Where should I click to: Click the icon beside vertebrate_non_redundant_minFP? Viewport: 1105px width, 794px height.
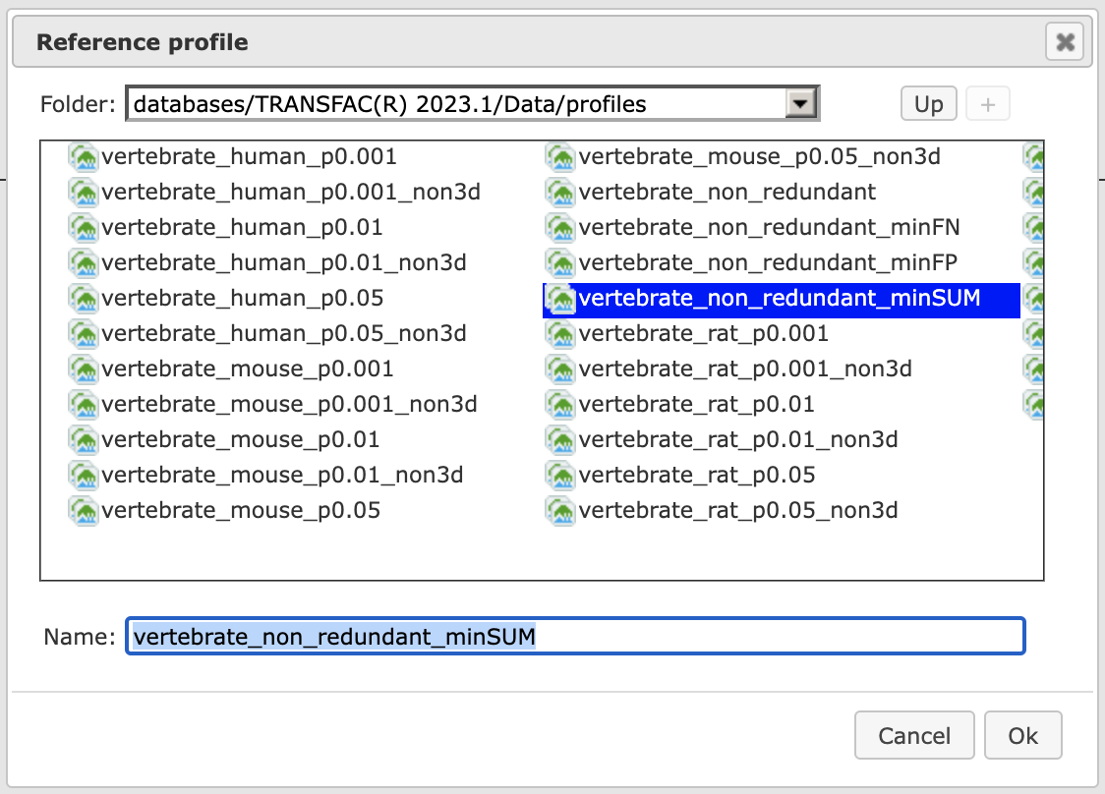561,262
